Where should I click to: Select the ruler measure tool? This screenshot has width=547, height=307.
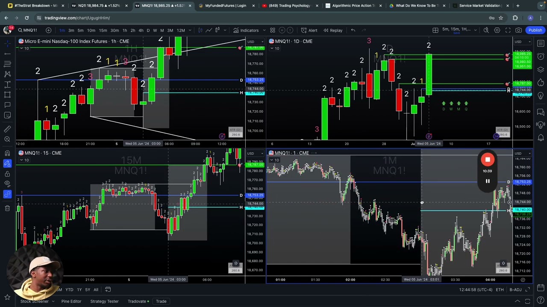(x=7, y=129)
